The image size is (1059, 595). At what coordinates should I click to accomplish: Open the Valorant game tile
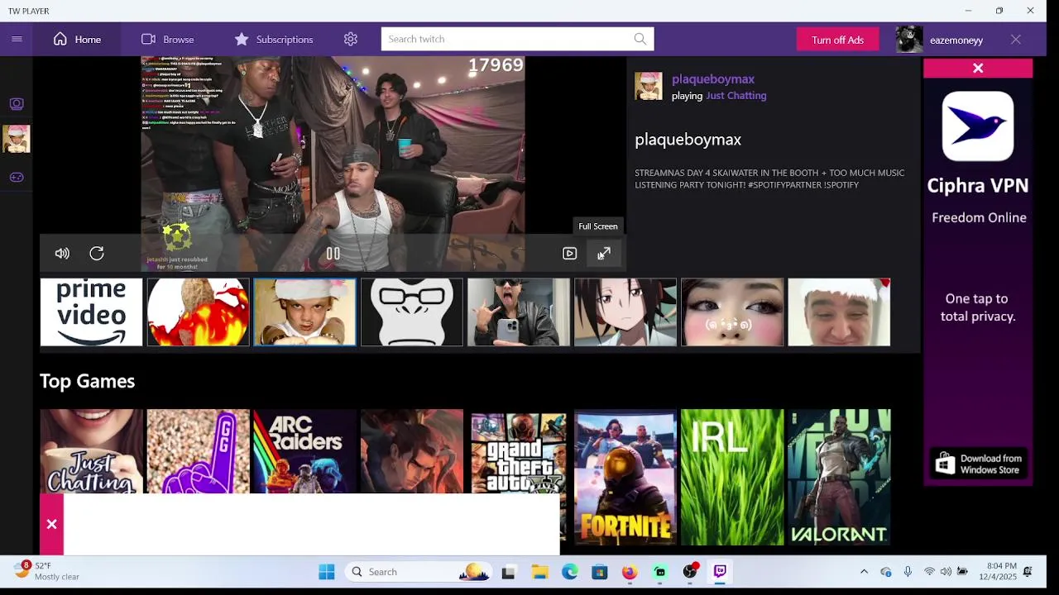point(839,477)
